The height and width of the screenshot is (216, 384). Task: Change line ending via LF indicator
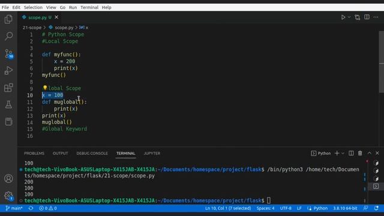click(299, 208)
